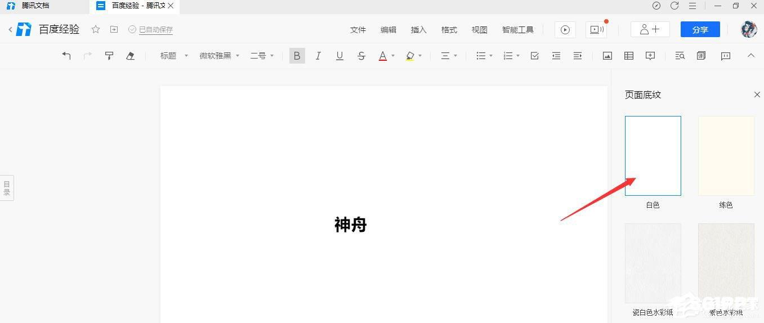
Task: Select the gray watercolor paper texture
Action: click(726, 263)
